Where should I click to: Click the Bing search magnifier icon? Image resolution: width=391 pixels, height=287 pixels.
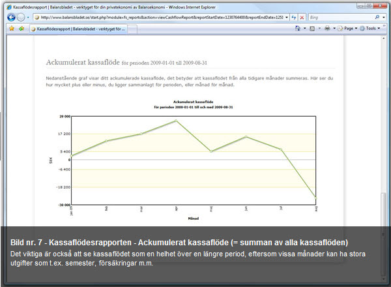pos(376,17)
